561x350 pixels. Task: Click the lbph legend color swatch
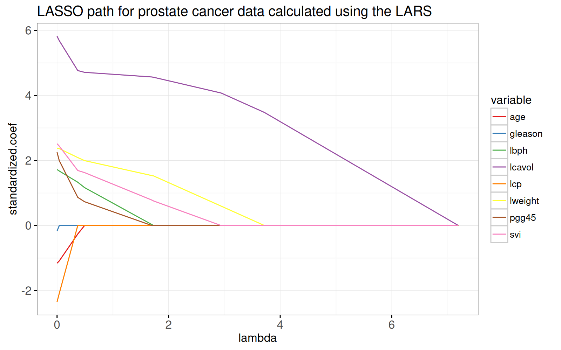click(499, 150)
